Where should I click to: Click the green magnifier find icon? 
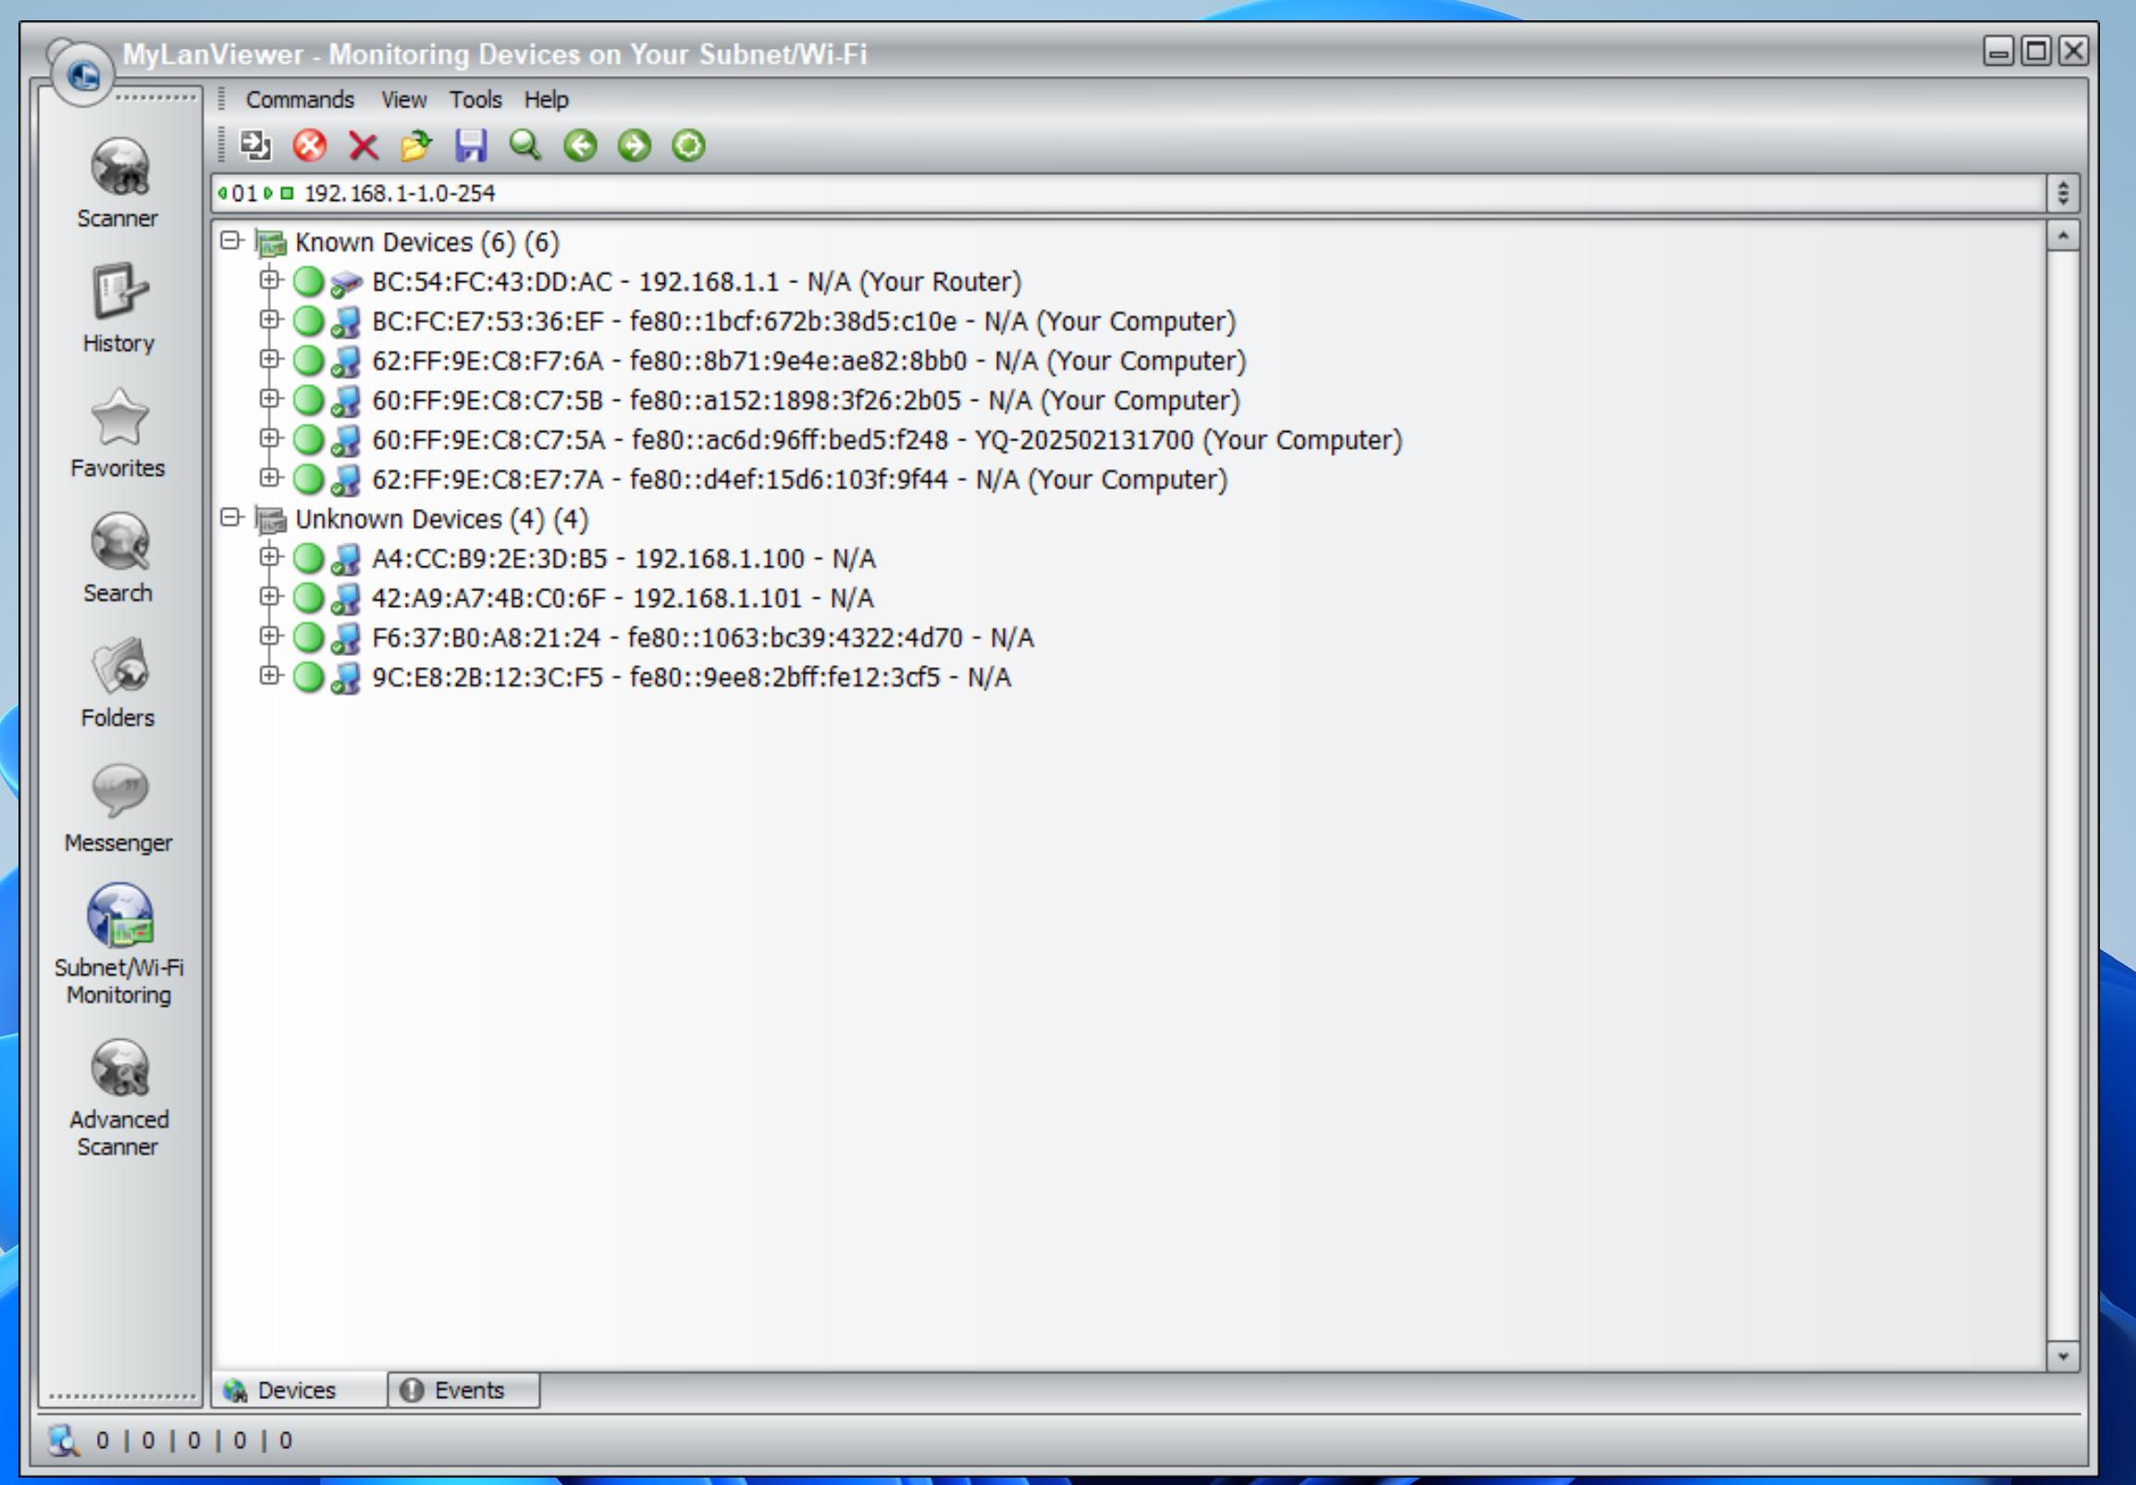click(x=525, y=145)
